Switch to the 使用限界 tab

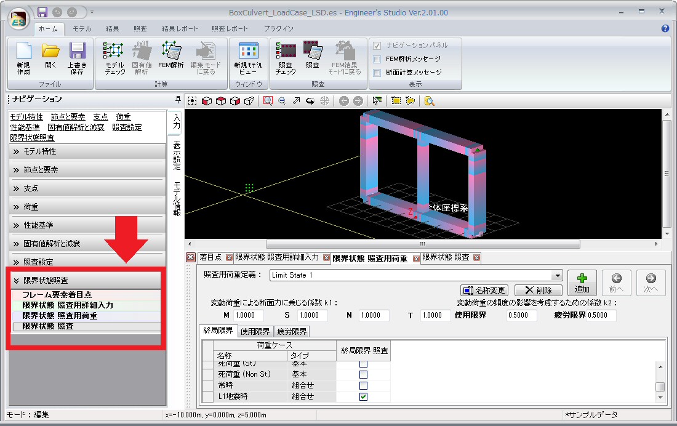[x=255, y=331]
